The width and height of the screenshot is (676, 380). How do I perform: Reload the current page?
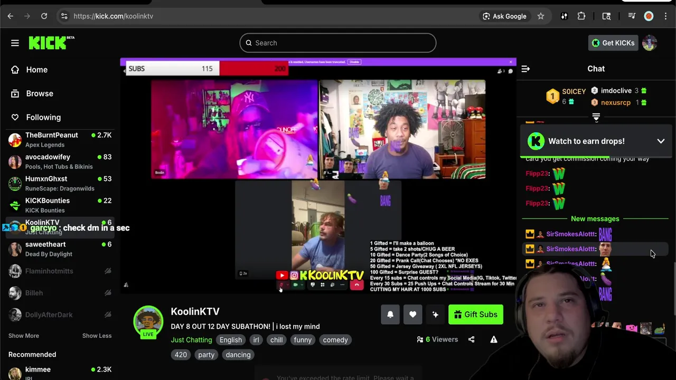tap(44, 16)
